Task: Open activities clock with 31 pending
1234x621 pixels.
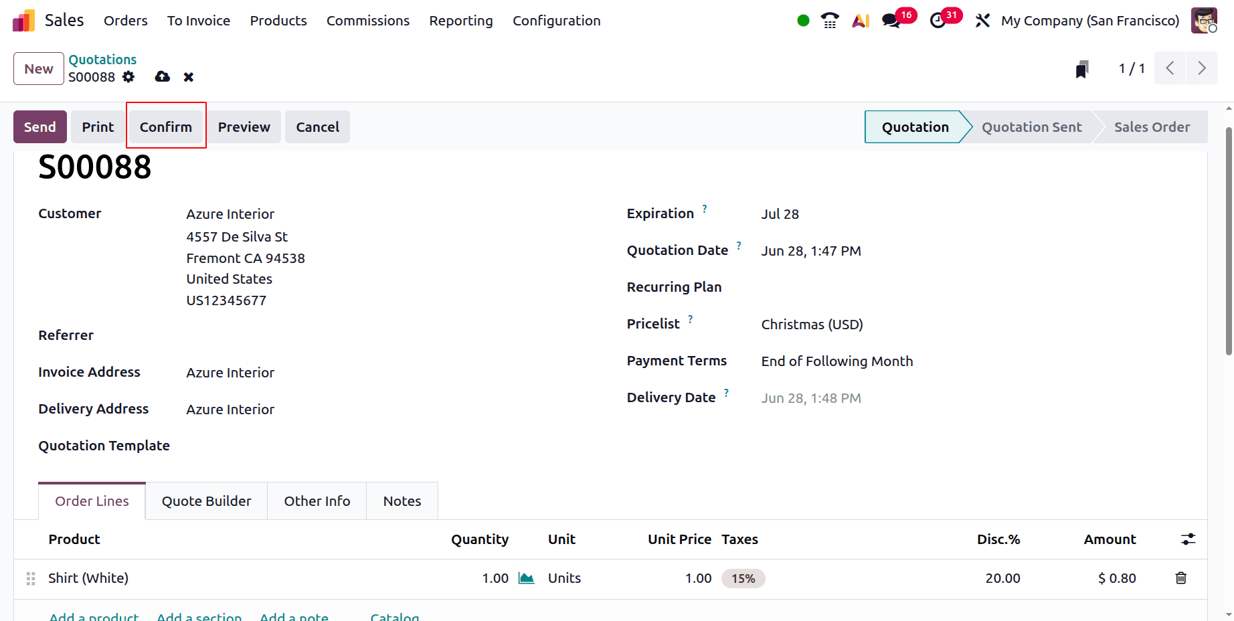Action: coord(945,19)
